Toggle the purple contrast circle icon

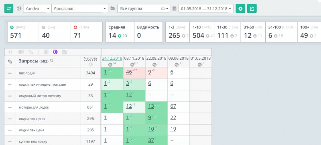tap(55, 52)
